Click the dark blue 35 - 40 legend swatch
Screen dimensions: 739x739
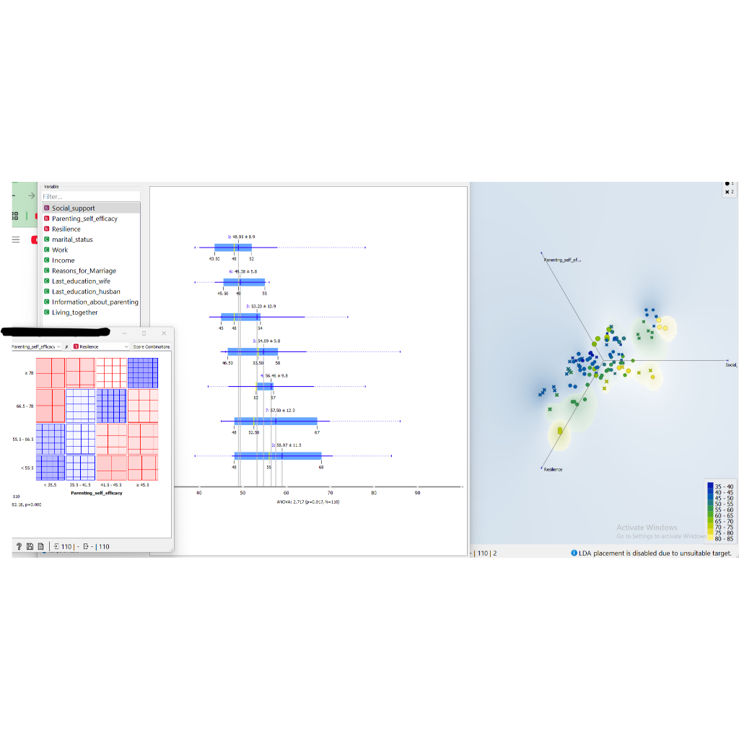710,486
